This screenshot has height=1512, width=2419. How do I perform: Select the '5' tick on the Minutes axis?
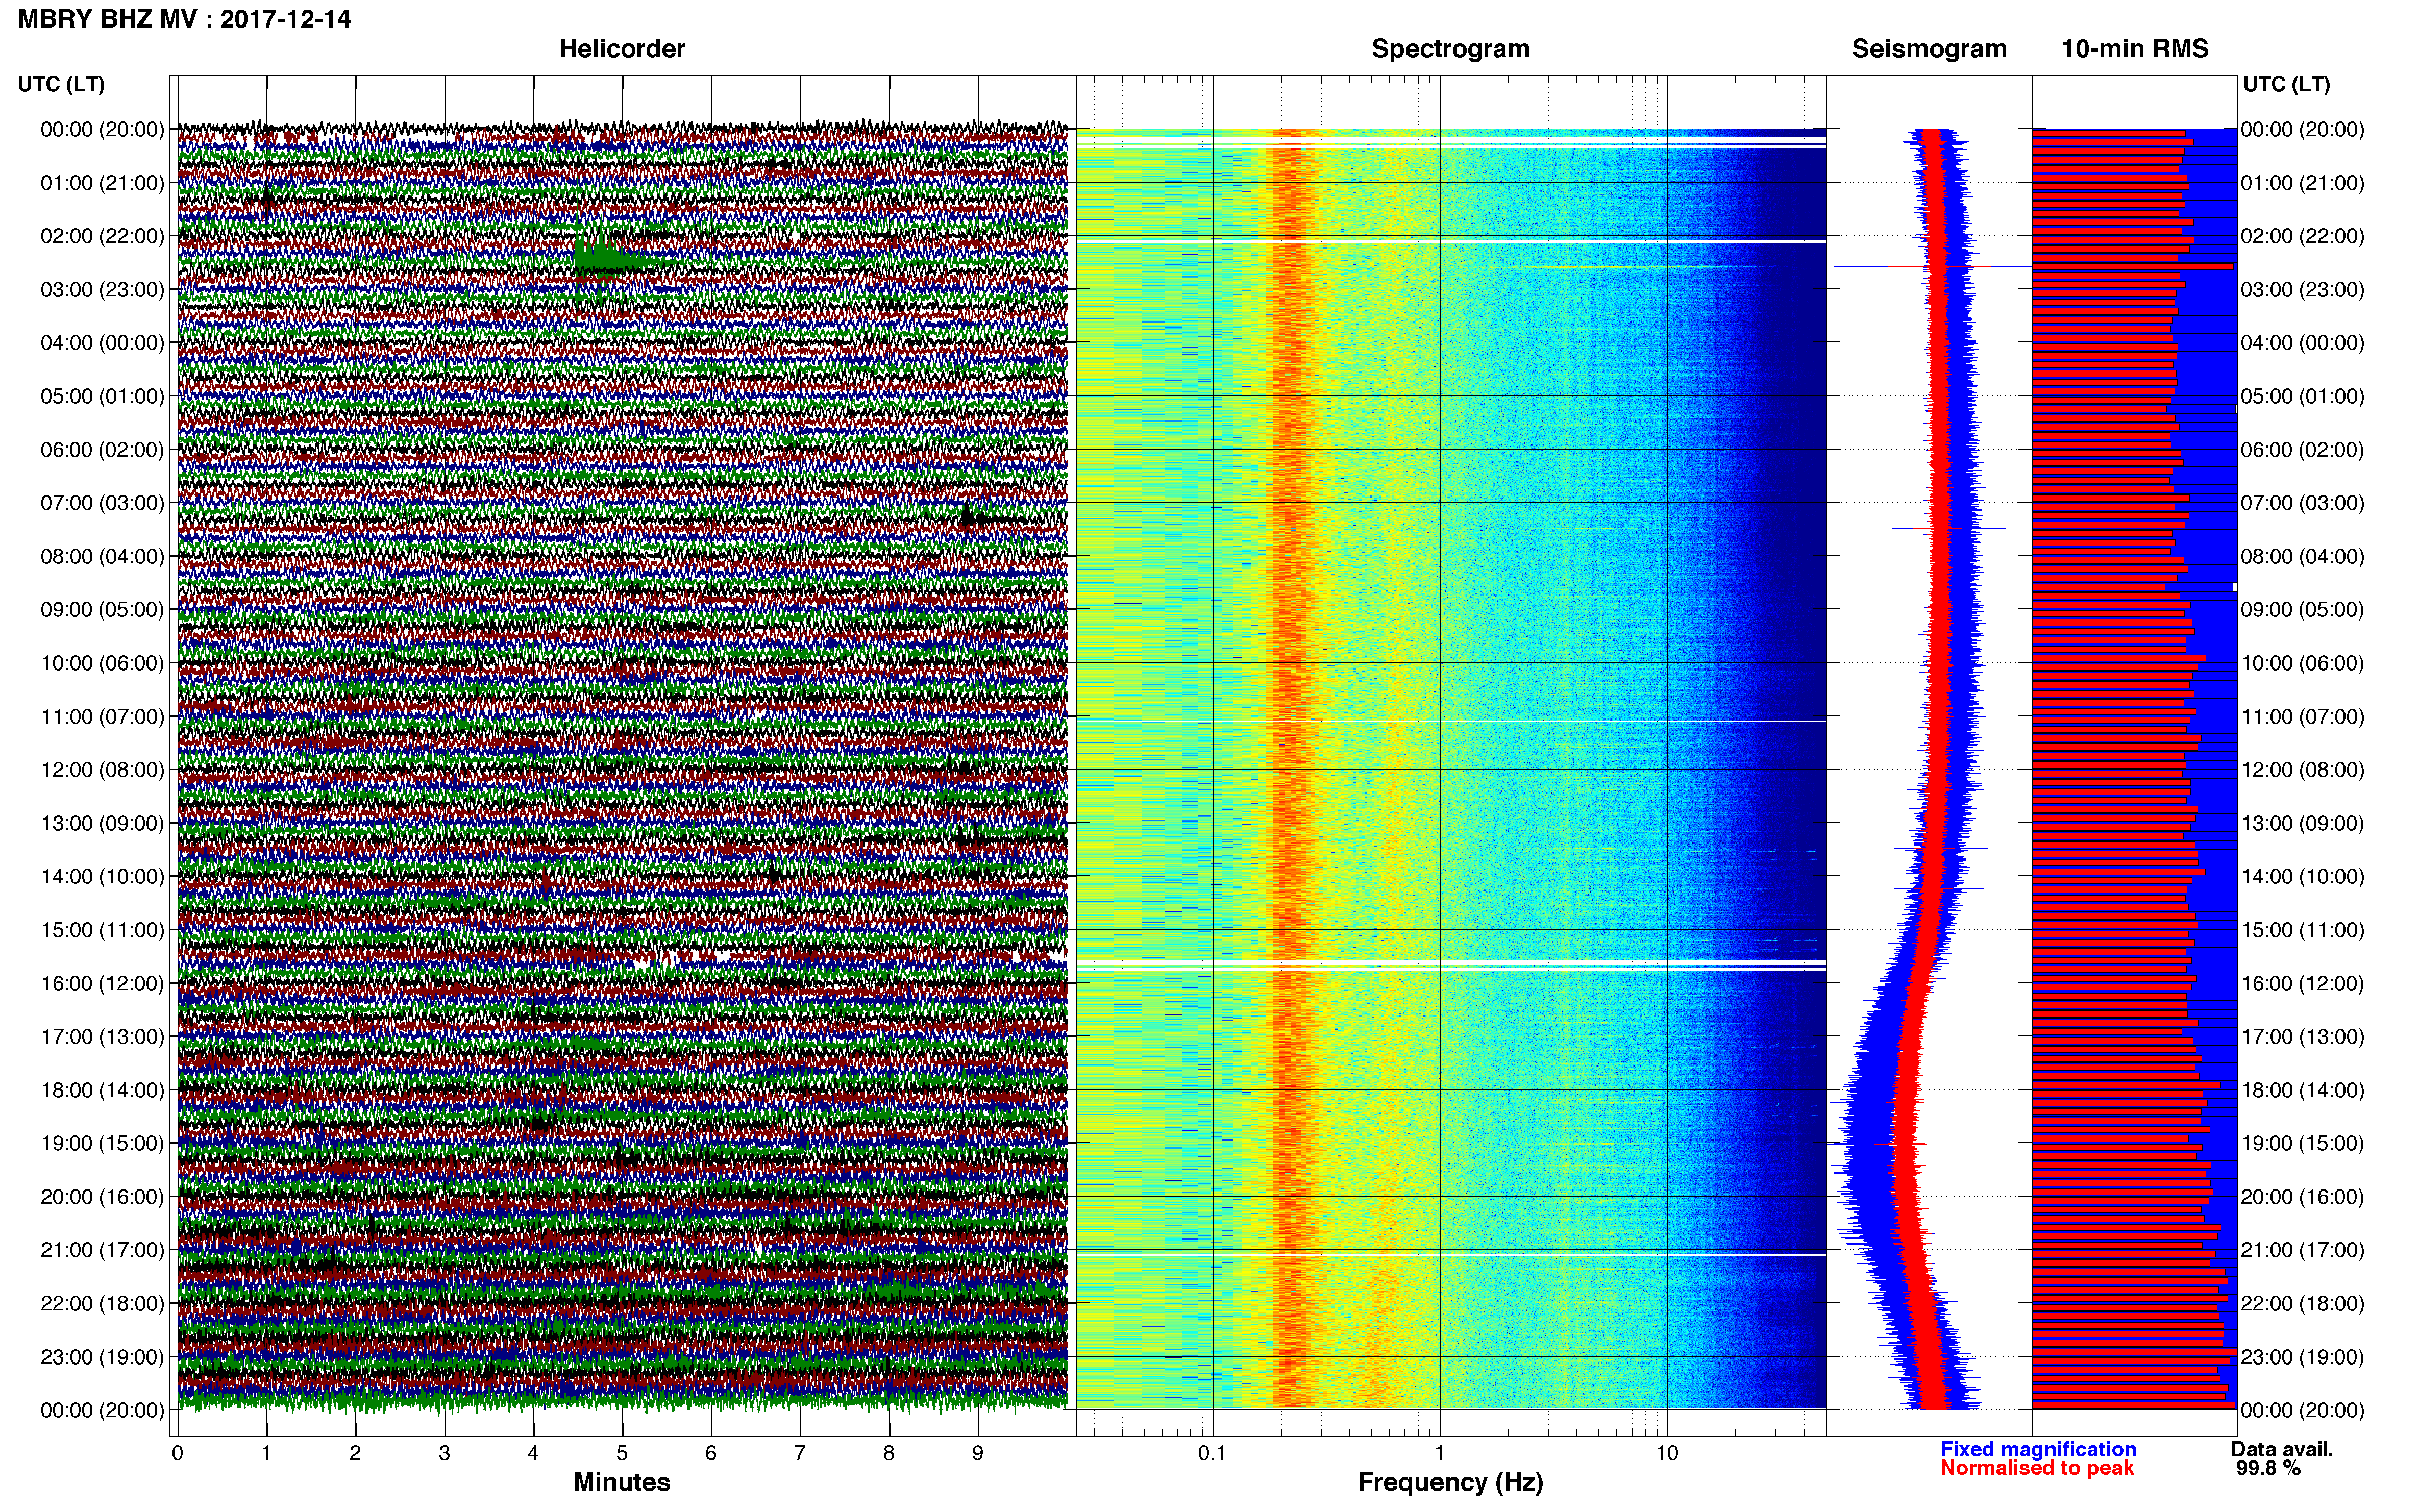[622, 1453]
